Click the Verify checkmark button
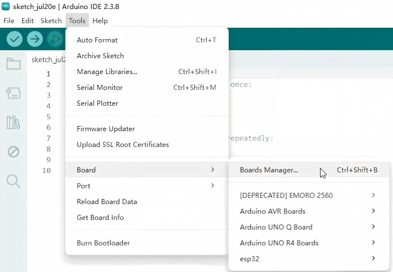Screen dimensions: 393x272 (15, 39)
